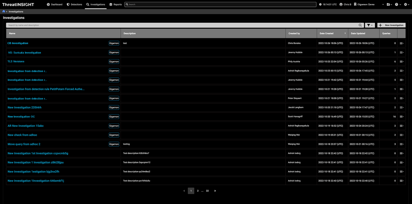
Task: Click the UTC clock icon
Action: click(320, 4)
